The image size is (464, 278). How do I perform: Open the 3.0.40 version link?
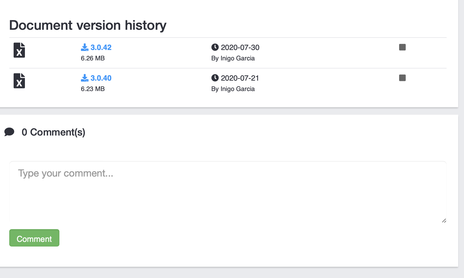pyautogui.click(x=101, y=78)
